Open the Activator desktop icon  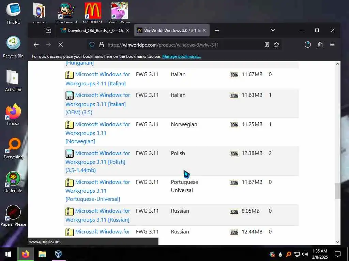13,81
